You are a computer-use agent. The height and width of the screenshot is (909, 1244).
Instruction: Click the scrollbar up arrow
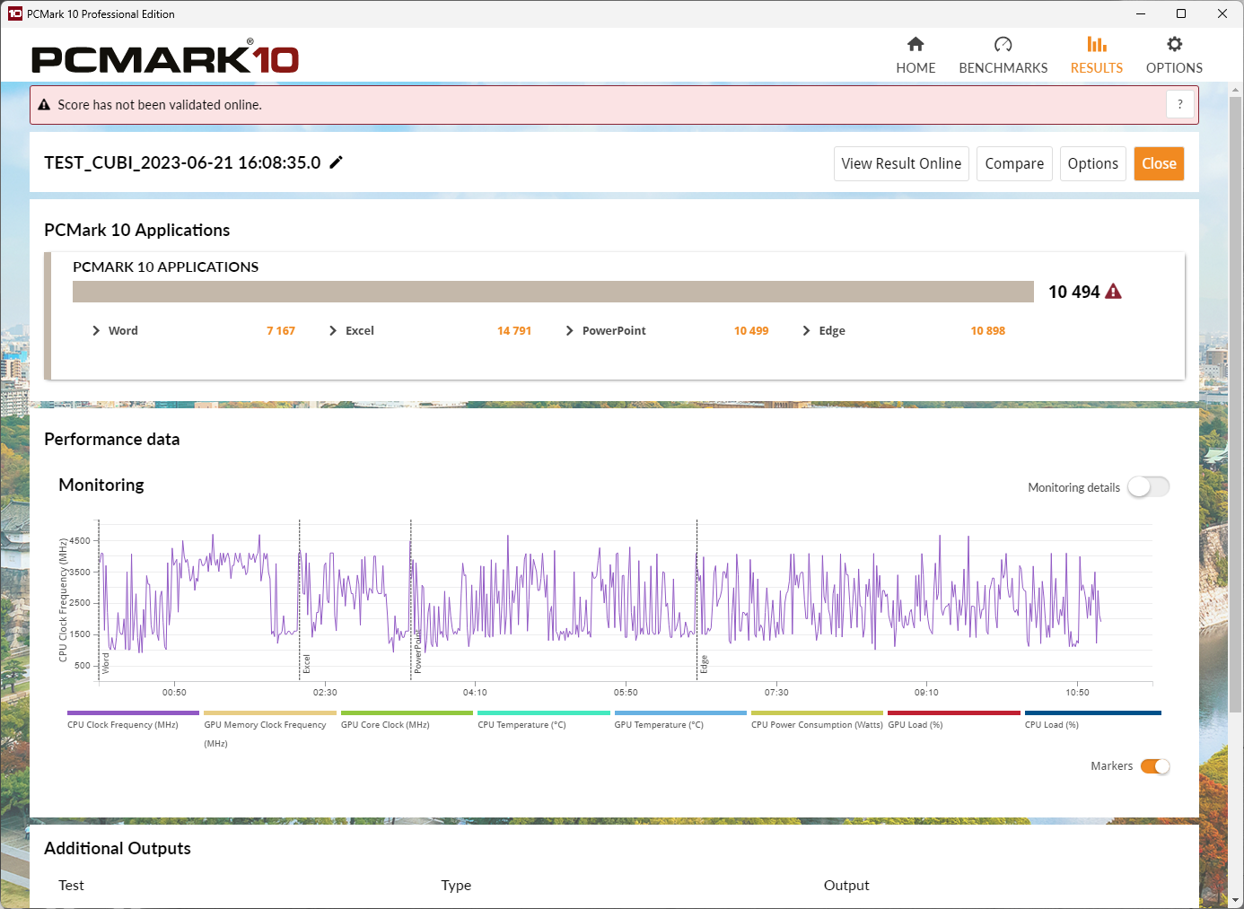[x=1236, y=90]
